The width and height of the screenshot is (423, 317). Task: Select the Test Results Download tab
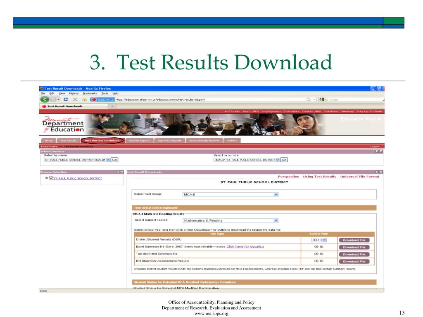102,140
